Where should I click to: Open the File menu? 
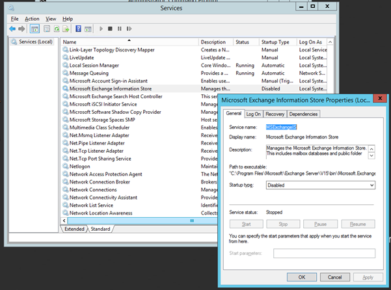(14, 19)
